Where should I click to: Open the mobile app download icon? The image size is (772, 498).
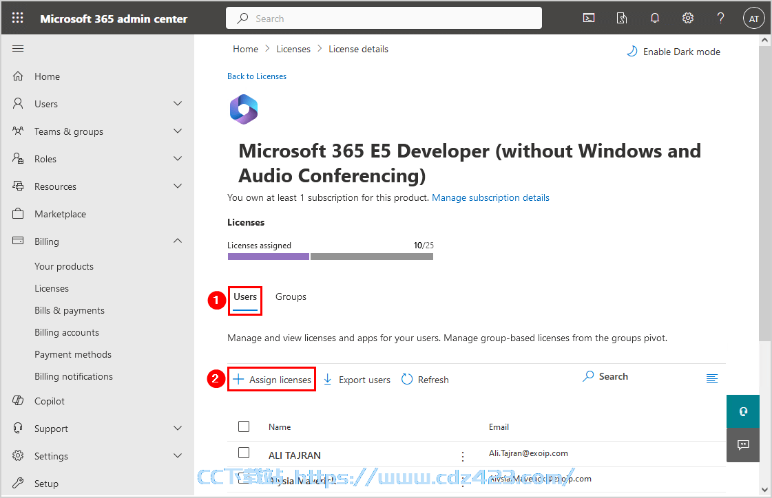click(622, 18)
